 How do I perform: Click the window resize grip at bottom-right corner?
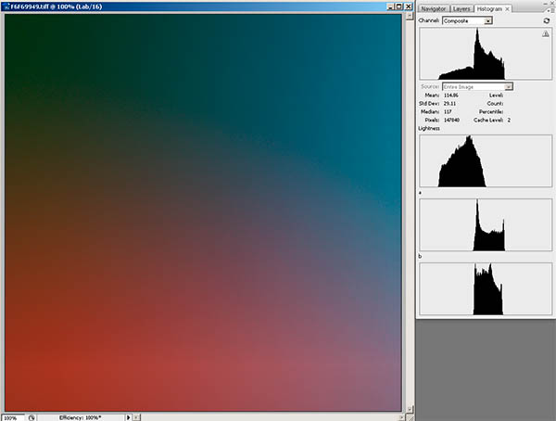point(410,418)
